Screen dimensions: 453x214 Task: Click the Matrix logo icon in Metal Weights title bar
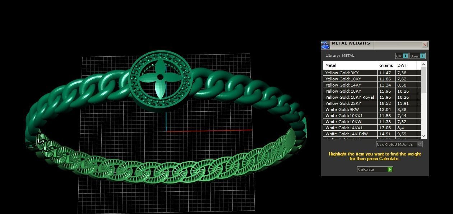[325, 45]
